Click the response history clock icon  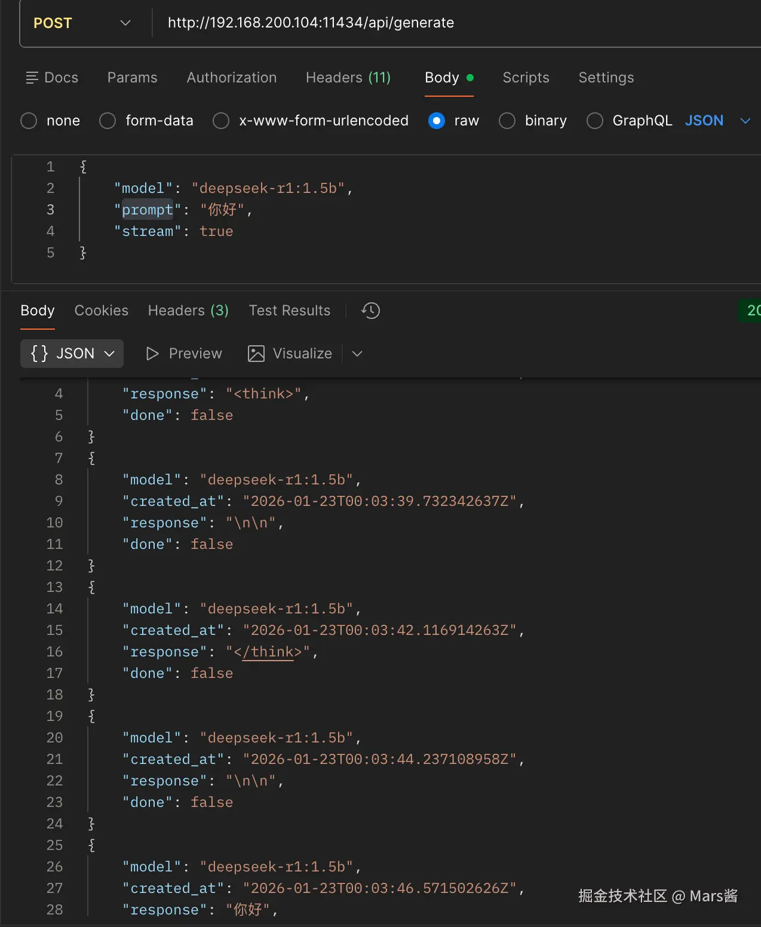tap(370, 311)
